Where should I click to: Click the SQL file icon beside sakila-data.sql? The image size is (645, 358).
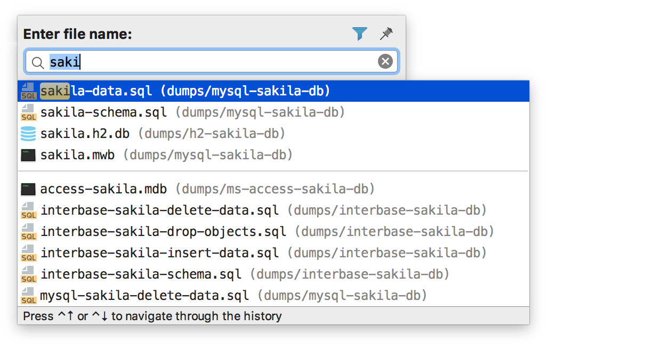tap(28, 91)
